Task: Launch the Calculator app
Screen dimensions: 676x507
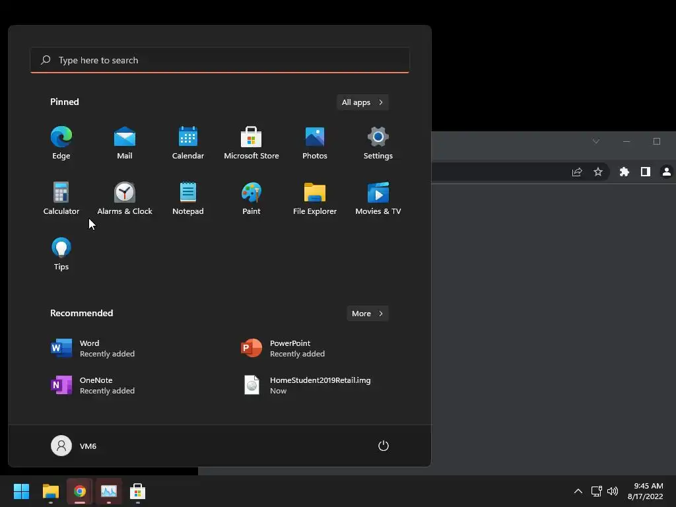Action: (x=61, y=198)
